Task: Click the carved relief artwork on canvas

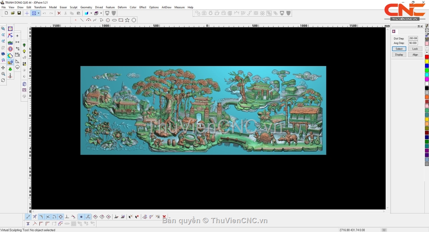Action: pyautogui.click(x=203, y=110)
